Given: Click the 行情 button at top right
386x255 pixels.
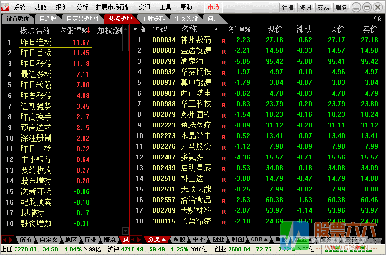Looking at the screenshot, I should [x=288, y=8].
